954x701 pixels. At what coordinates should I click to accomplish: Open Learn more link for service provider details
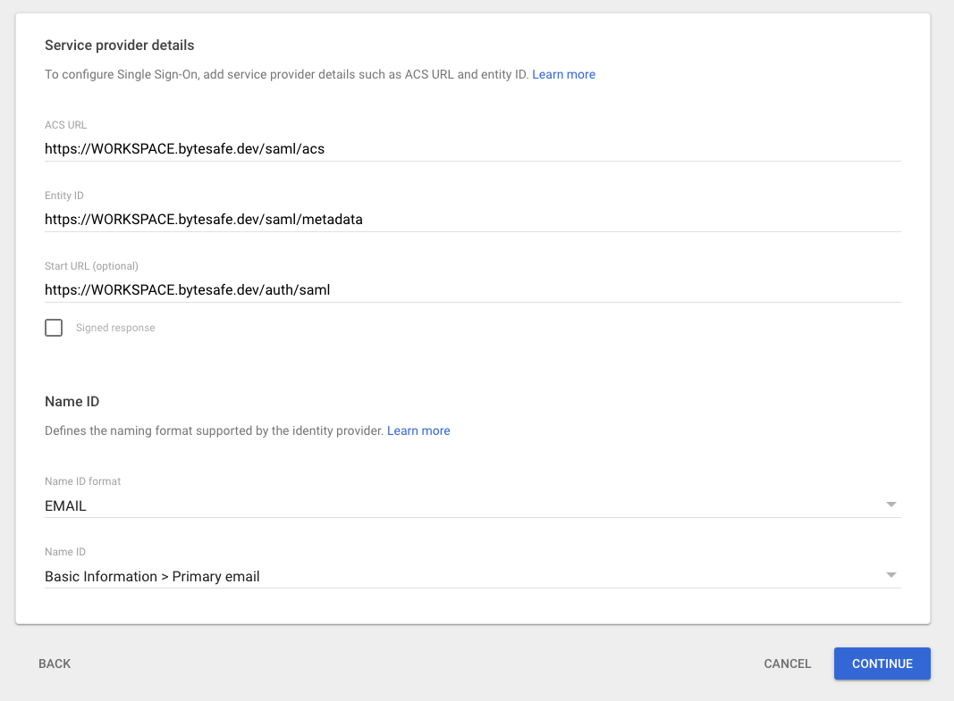point(563,74)
